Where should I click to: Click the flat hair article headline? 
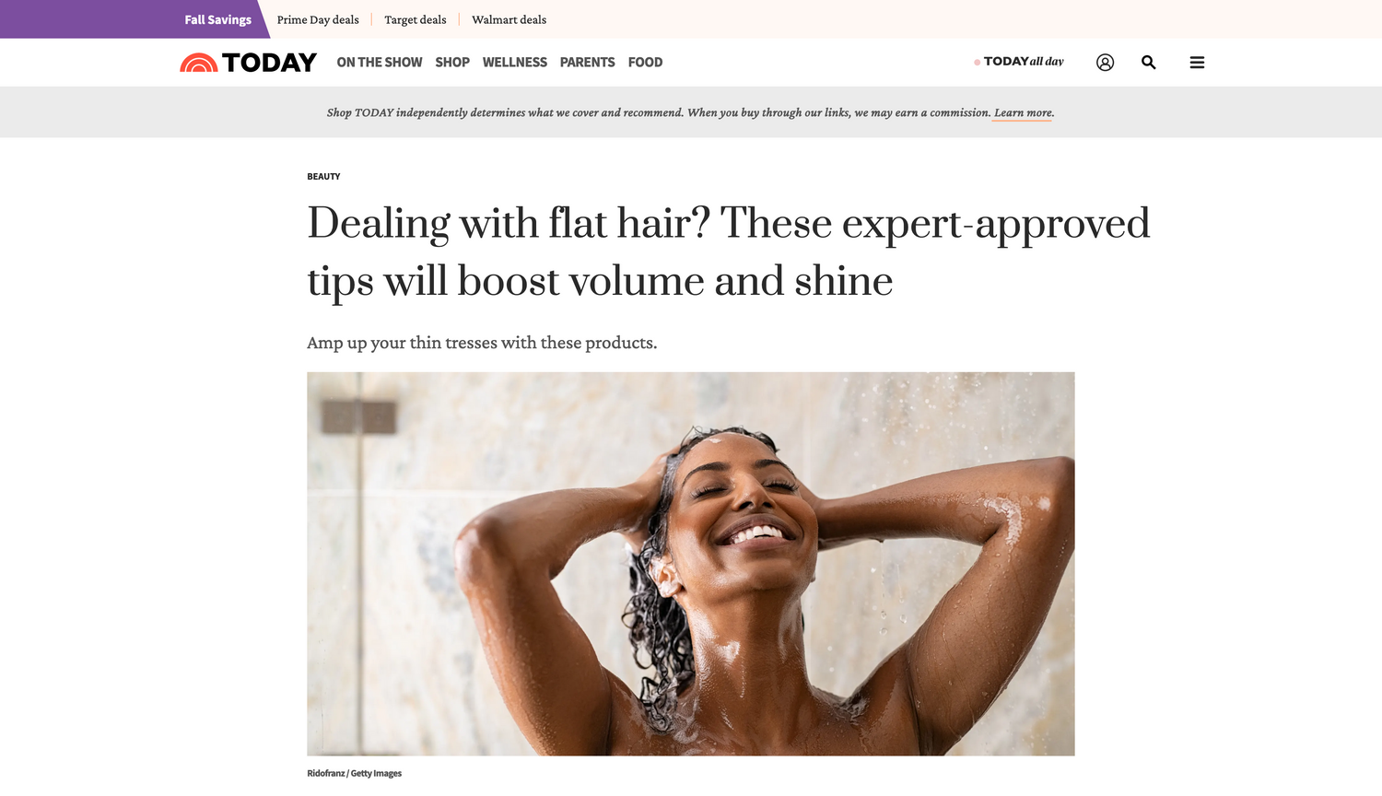coord(728,252)
